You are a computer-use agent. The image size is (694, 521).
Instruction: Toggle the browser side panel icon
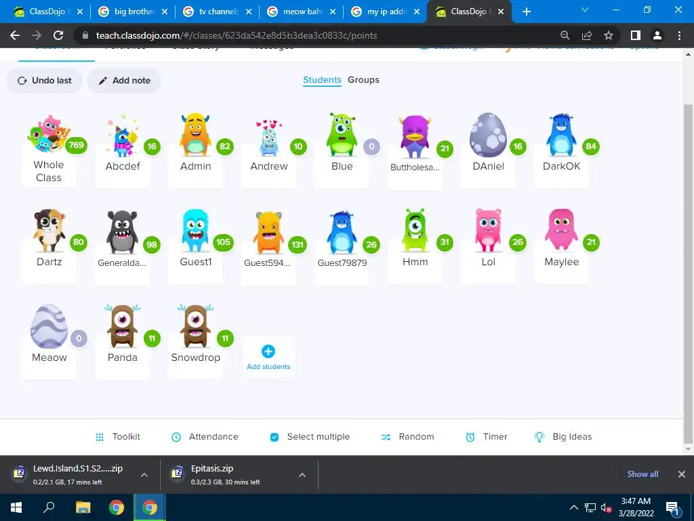pyautogui.click(x=636, y=35)
